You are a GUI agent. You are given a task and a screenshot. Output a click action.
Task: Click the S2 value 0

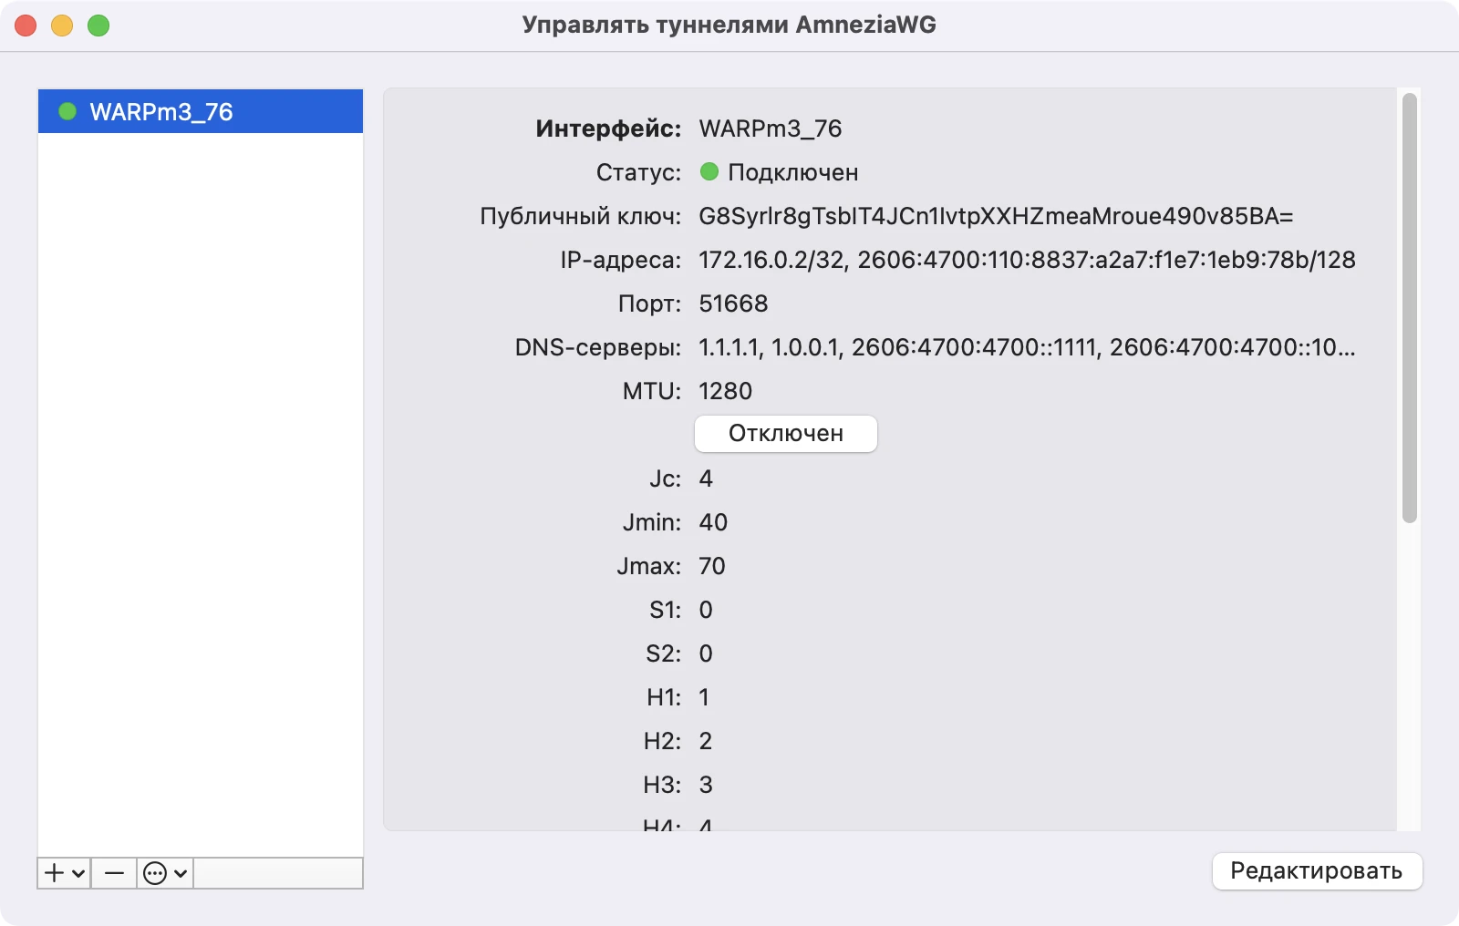(706, 653)
